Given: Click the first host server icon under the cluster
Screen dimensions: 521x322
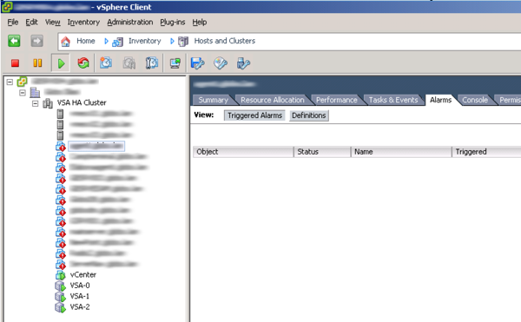Looking at the screenshot, I should (60, 114).
